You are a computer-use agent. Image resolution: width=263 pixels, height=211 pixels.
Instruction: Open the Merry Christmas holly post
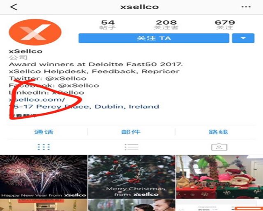131,177
